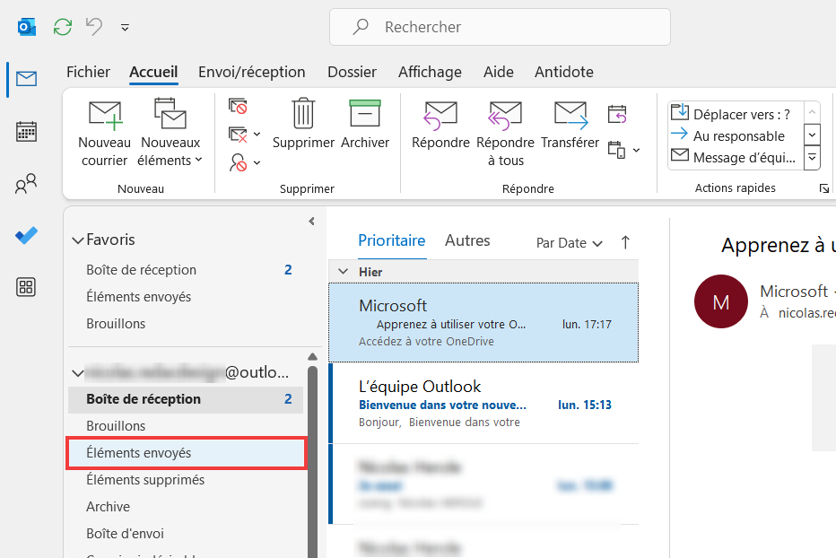This screenshot has height=558, width=836.
Task: Click in the Rechercher search box
Action: pyautogui.click(x=500, y=27)
